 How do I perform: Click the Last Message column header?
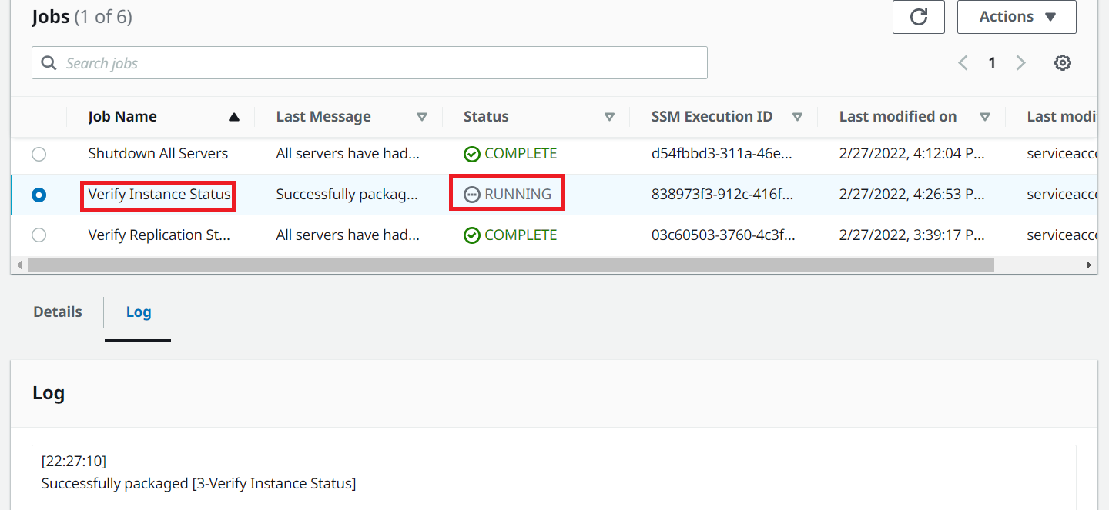pos(323,117)
